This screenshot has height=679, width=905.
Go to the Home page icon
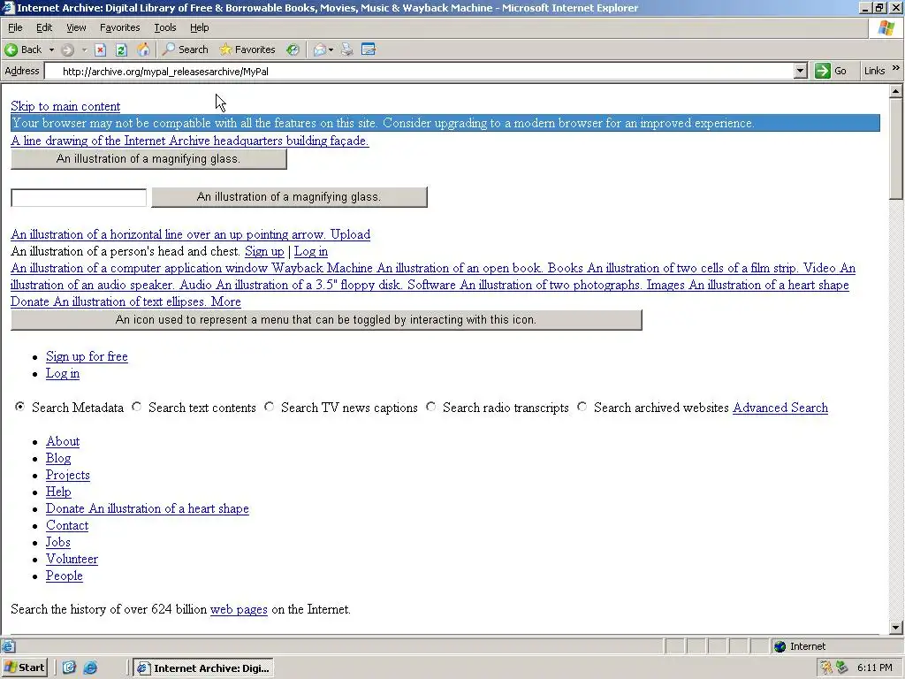[142, 50]
